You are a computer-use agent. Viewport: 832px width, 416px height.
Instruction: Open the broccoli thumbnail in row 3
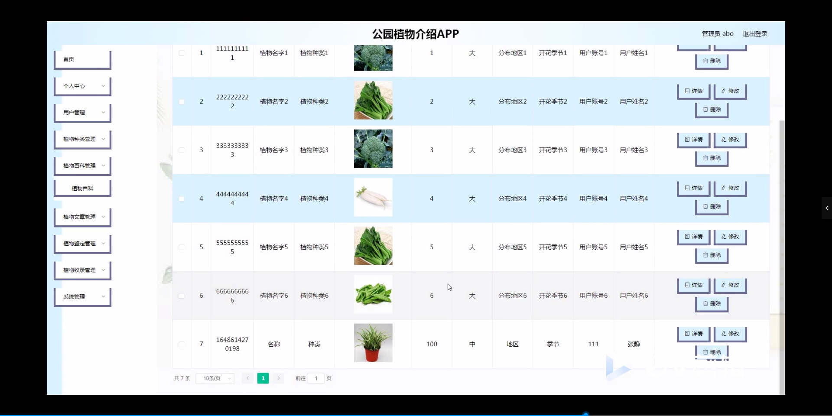point(373,149)
